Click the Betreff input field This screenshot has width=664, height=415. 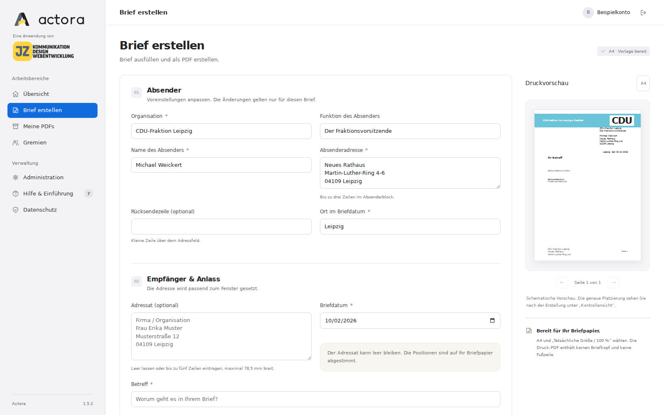[x=316, y=399]
